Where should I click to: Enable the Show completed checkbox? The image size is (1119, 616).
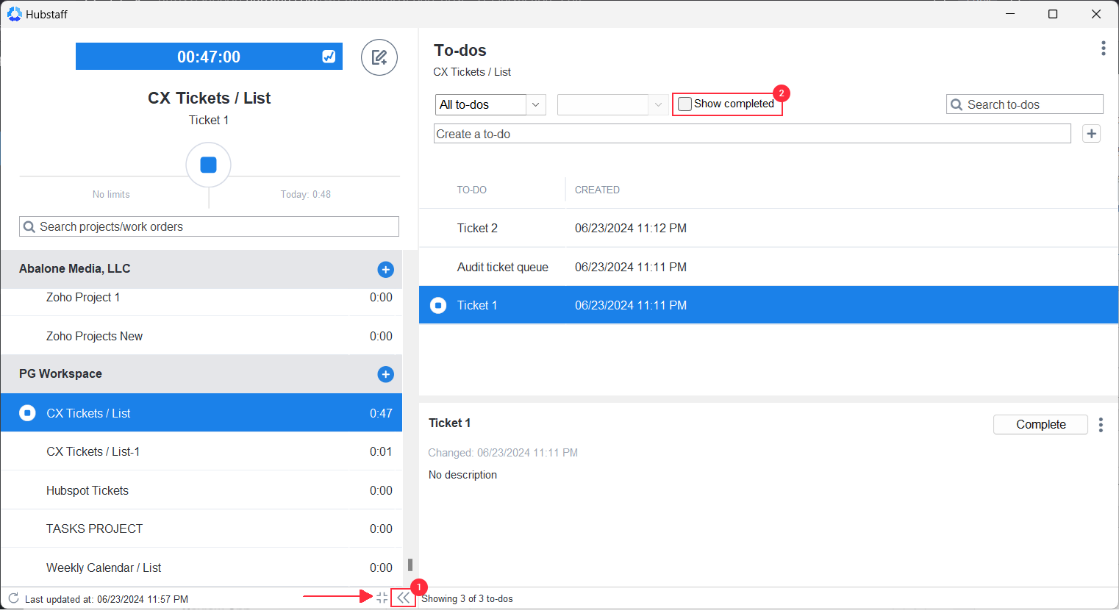684,104
